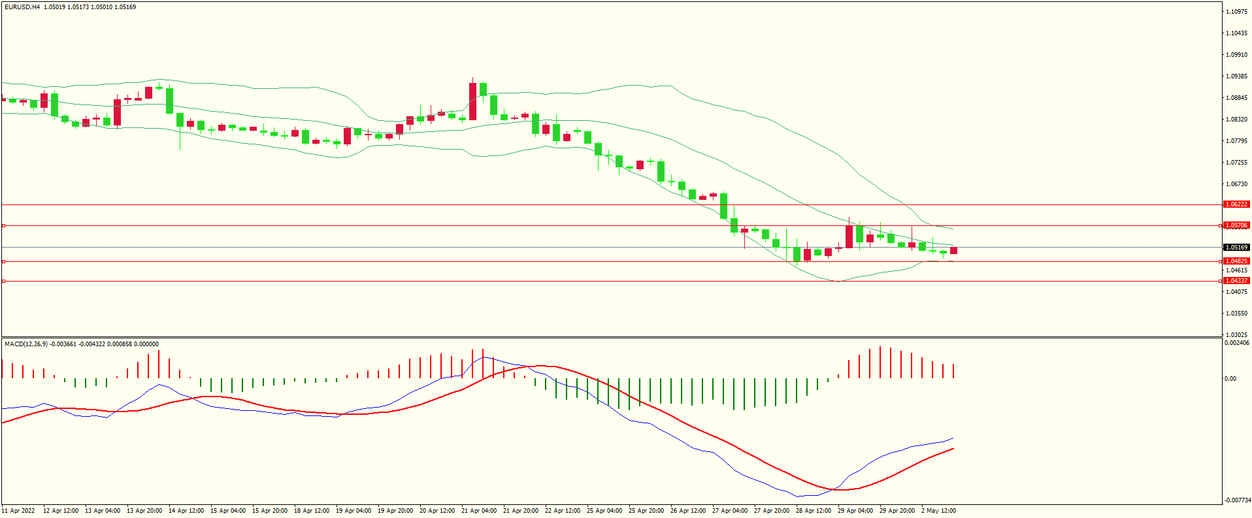The height and width of the screenshot is (518, 1252).
Task: Click the 27 Apr 04:00 time label
Action: pos(730,511)
